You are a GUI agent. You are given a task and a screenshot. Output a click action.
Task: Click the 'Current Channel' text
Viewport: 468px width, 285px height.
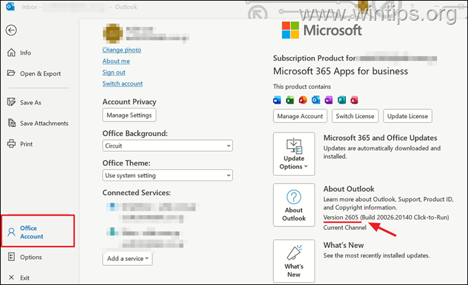(x=344, y=227)
